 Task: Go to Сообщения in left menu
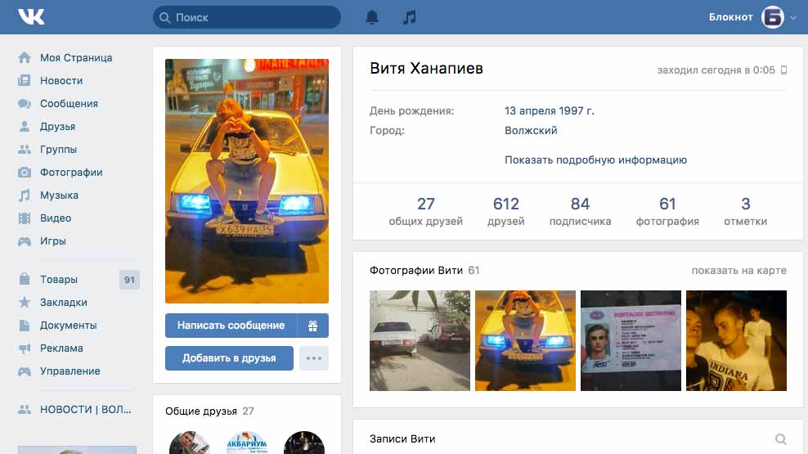(x=69, y=104)
